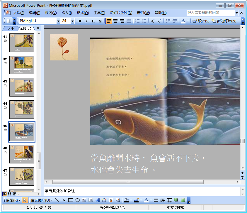Go to next slide button

point(242,177)
